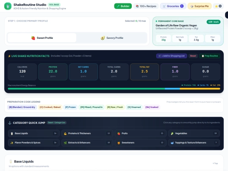Screen dimensions: 228x171
Task: Click the Protein 22.0 card
Action: [53, 72]
